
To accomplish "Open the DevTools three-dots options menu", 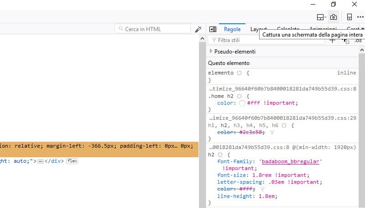I will tap(360, 17).
